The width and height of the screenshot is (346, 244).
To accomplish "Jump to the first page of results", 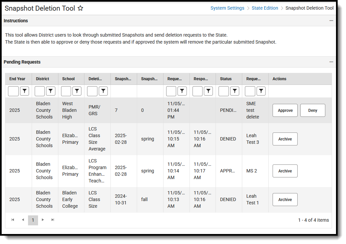I will pyautogui.click(x=13, y=220).
